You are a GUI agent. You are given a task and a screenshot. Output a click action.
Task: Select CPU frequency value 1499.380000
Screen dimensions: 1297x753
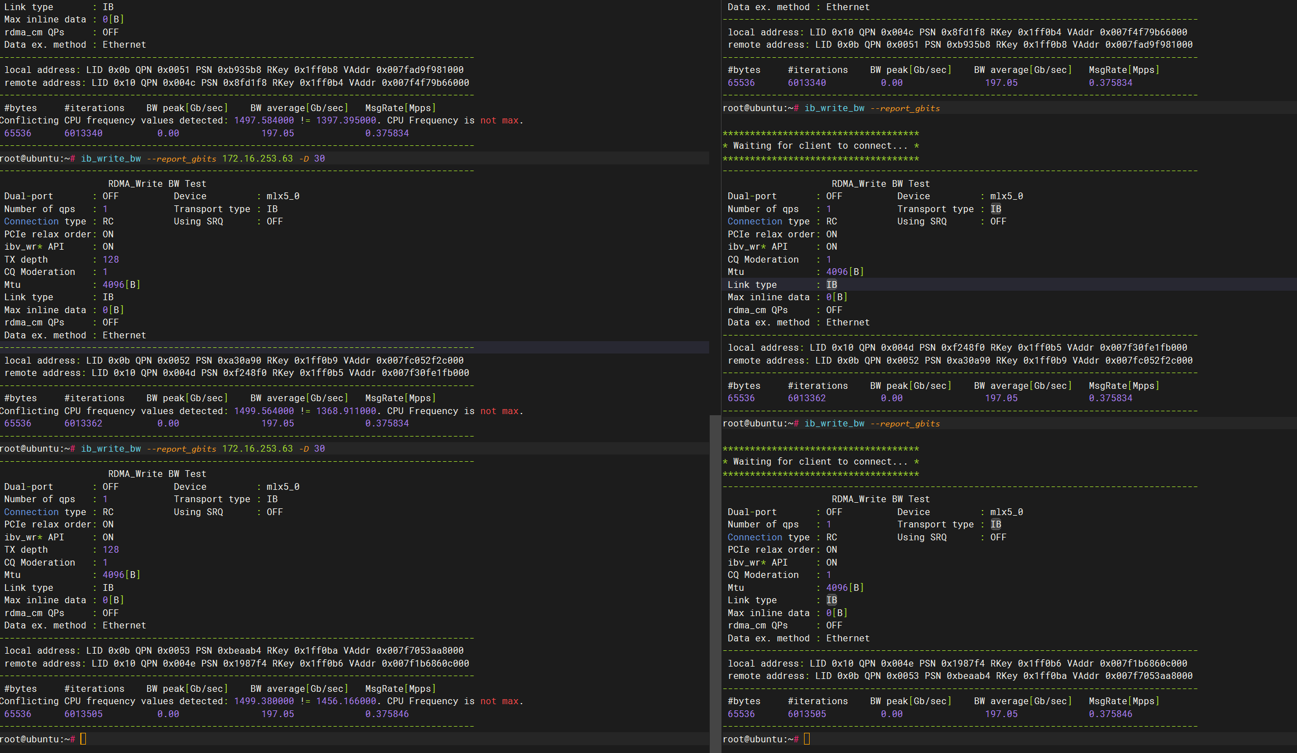pyautogui.click(x=264, y=701)
